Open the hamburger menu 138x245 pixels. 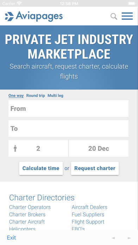point(127,16)
